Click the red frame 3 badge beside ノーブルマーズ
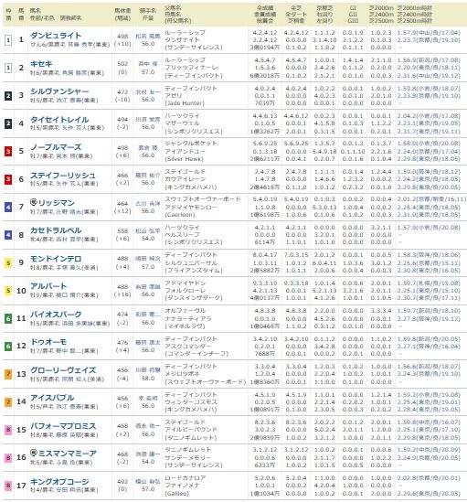Viewport: 467px width, 502px height. coord(8,151)
